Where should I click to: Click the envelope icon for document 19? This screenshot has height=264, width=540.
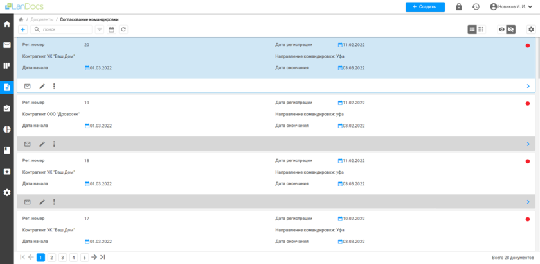click(28, 144)
